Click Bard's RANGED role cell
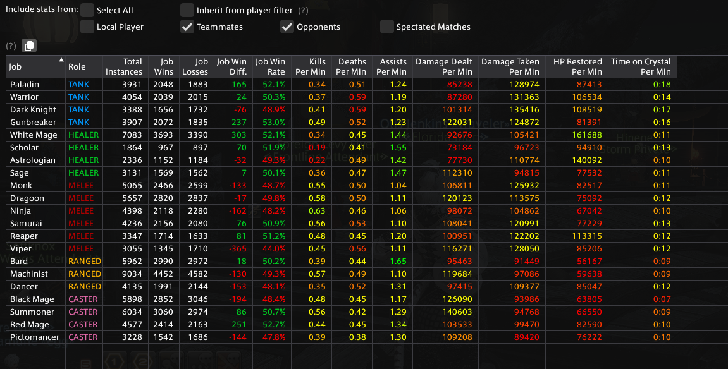The image size is (728, 369). [85, 261]
